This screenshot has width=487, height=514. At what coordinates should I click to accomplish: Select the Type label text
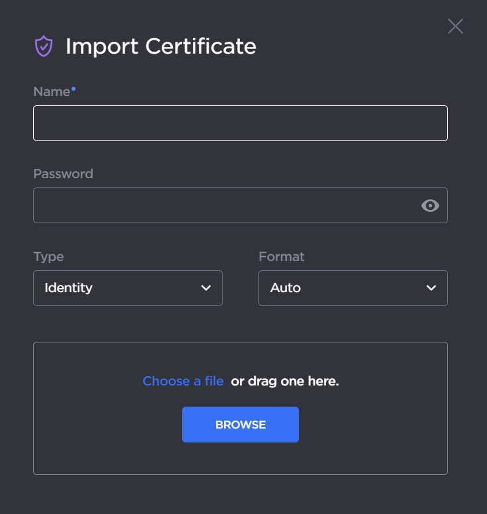(x=48, y=256)
